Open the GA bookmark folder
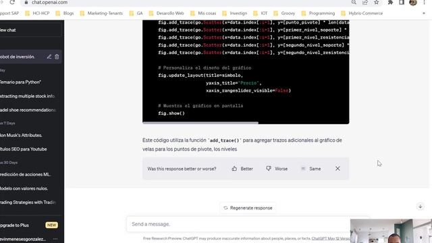 tap(136, 13)
